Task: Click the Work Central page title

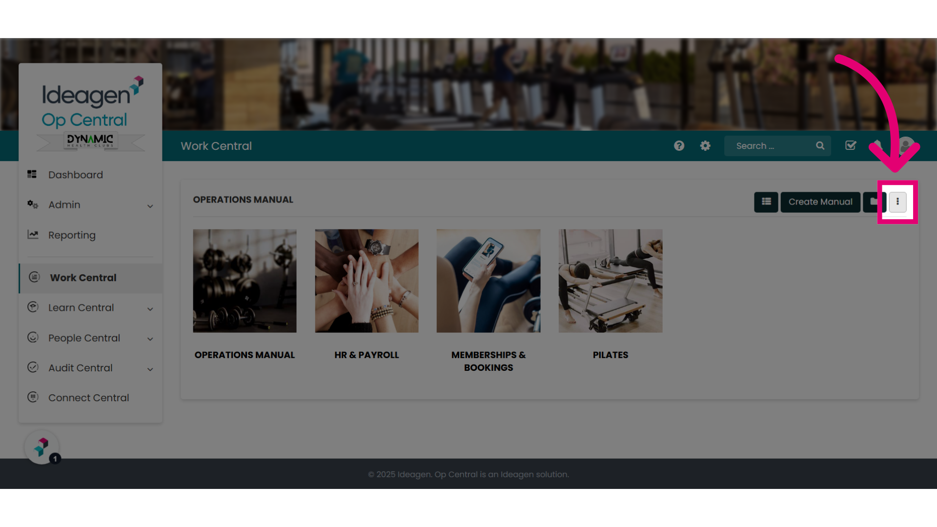Action: 216,146
